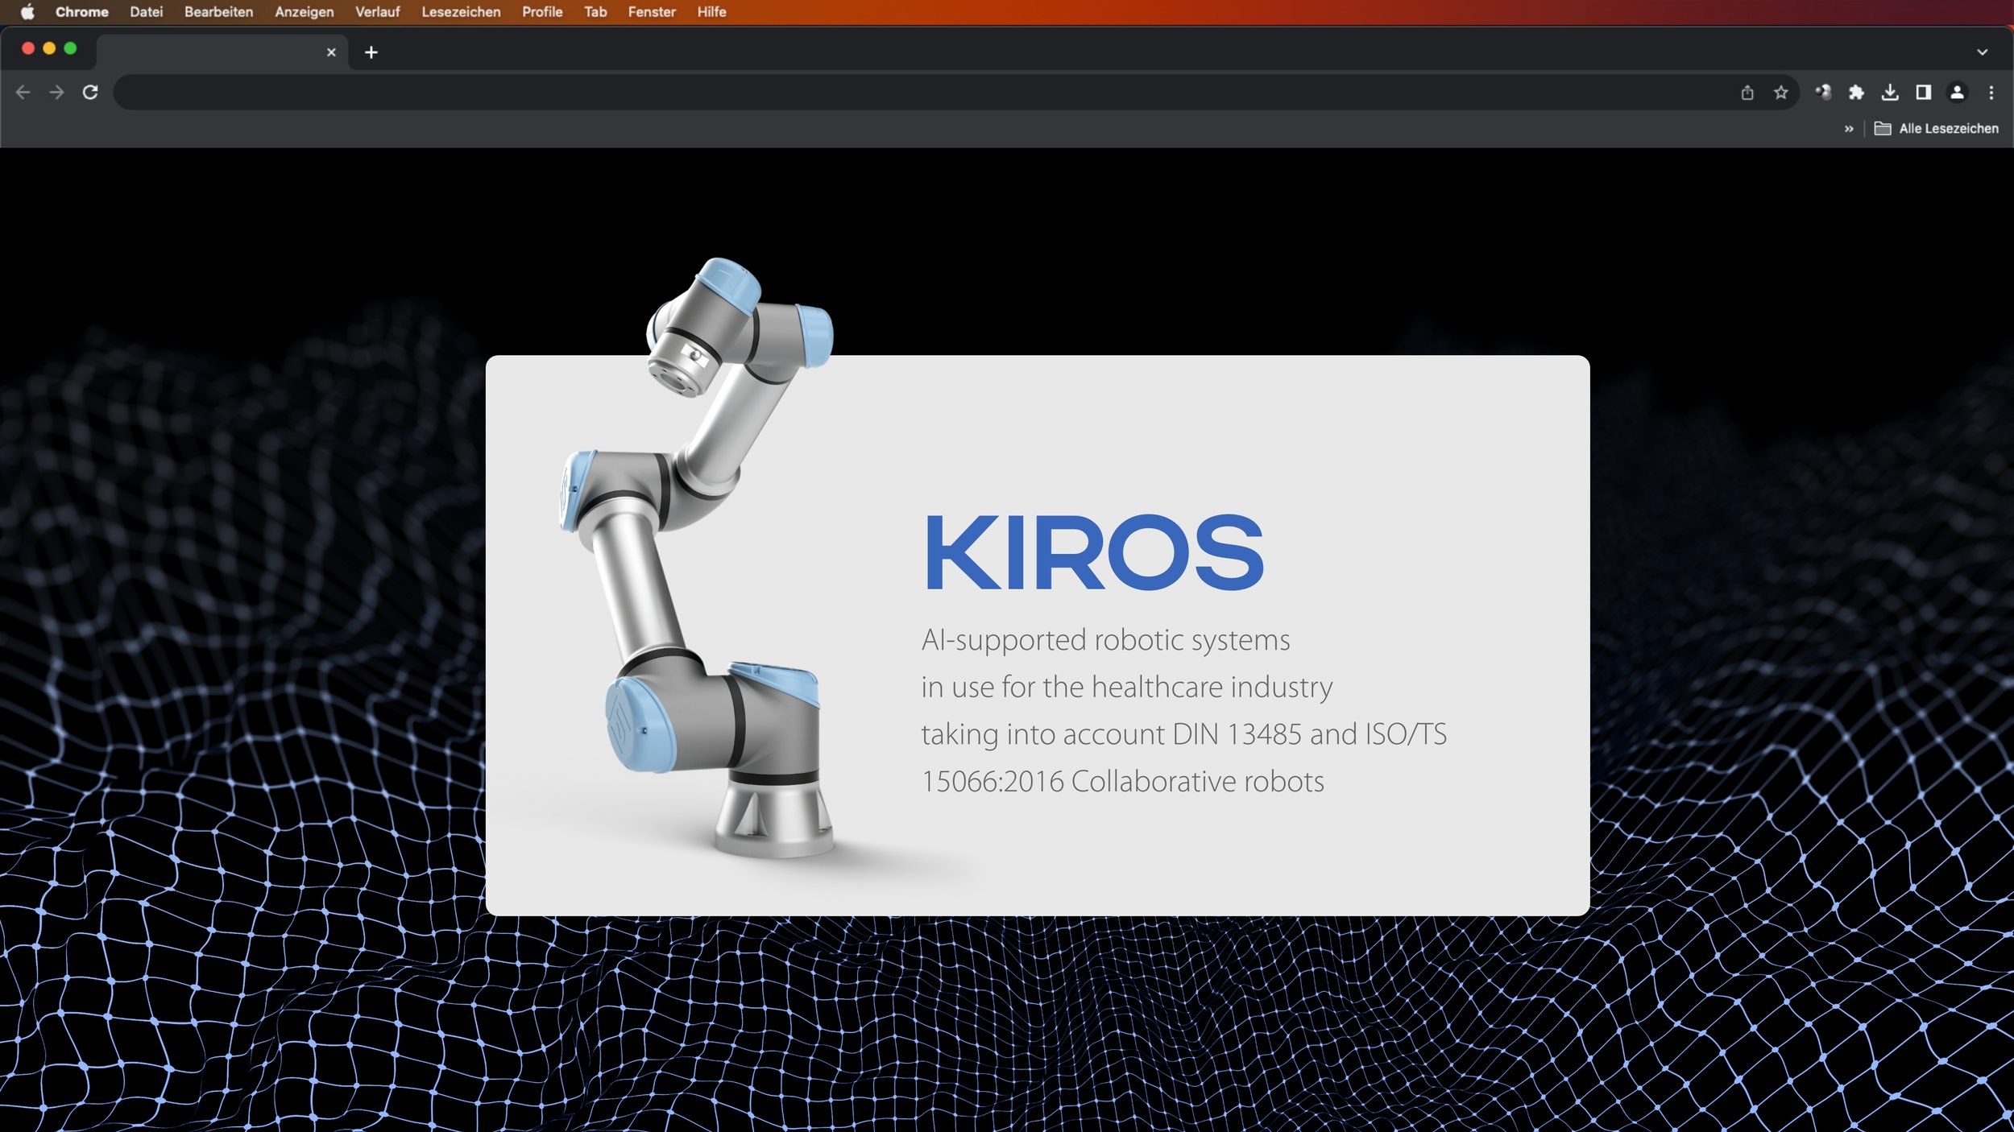Open the user profile avatar
Image resolution: width=2014 pixels, height=1132 pixels.
tap(1957, 93)
